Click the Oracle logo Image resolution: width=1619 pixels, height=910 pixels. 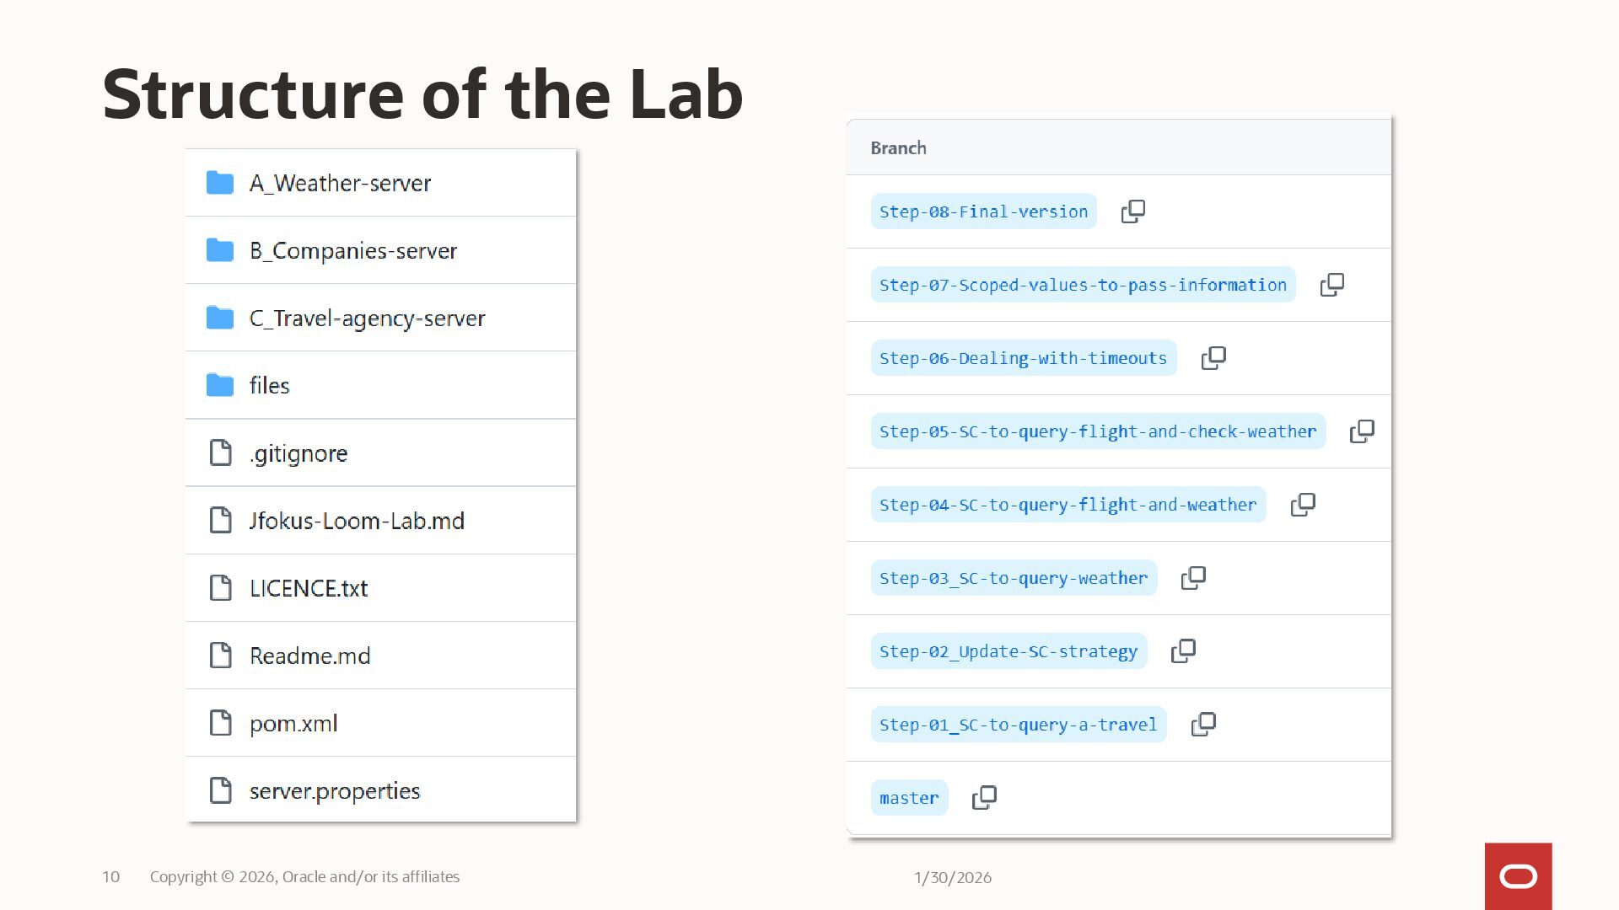1518,876
